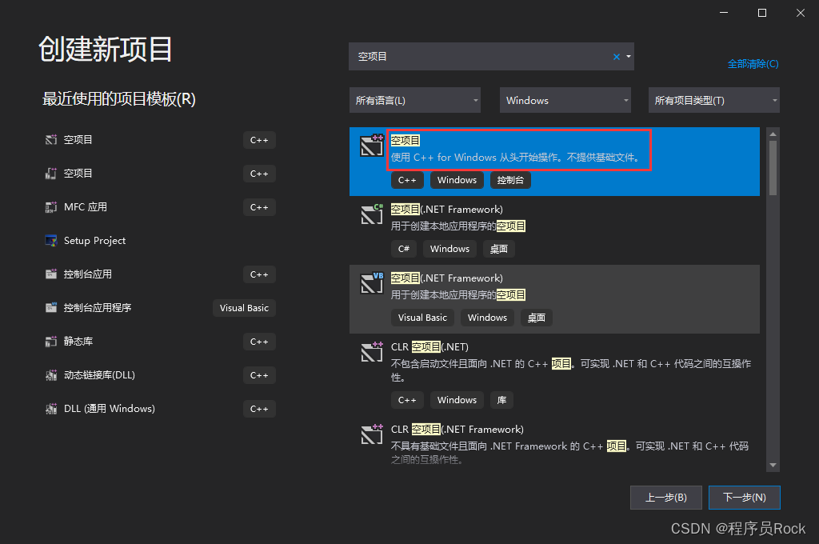Click the 控制台 tag on selected template
Viewport: 819px width, 544px height.
click(510, 180)
